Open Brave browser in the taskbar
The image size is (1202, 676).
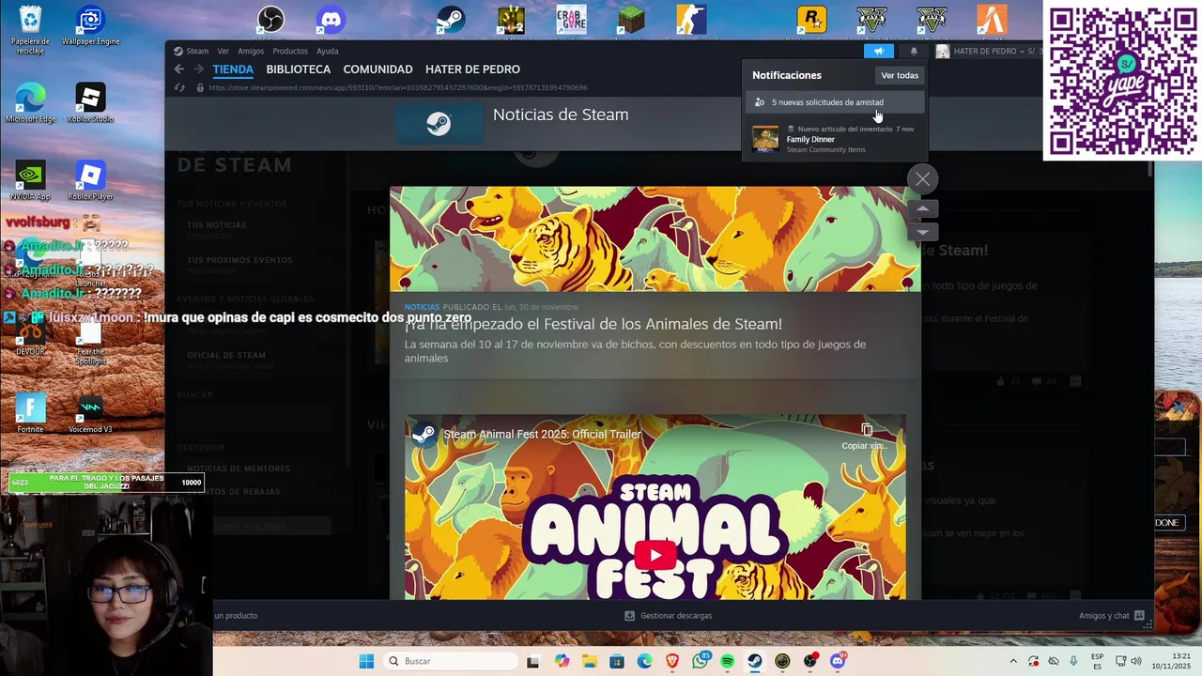(x=672, y=661)
